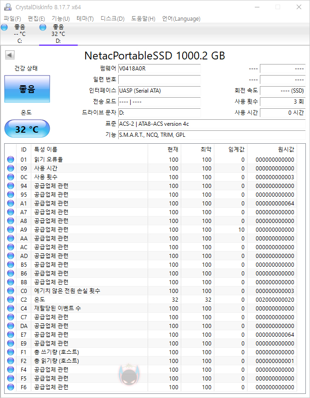This screenshot has width=310, height=398.
Task: Click status orb in row ID AD
Action: point(11,256)
